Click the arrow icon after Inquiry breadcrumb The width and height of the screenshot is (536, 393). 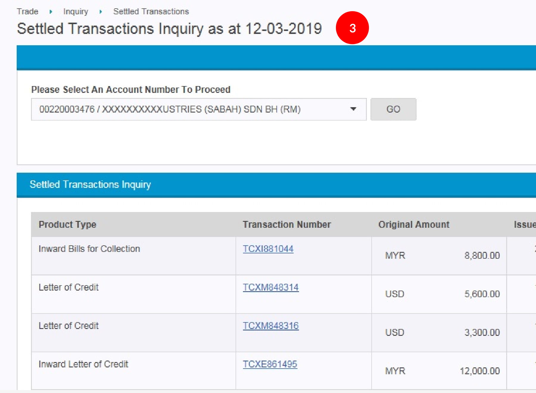click(x=101, y=12)
